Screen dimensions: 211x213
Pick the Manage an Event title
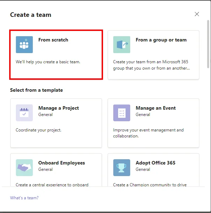[156, 108]
